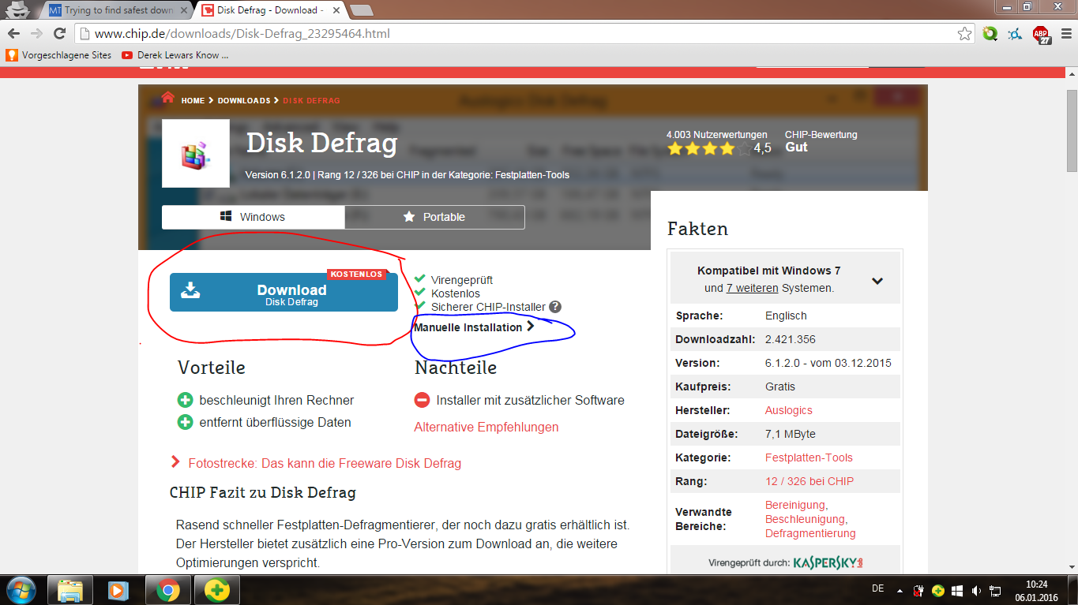
Task: Open the taskbar clock and date
Action: coord(1037,590)
